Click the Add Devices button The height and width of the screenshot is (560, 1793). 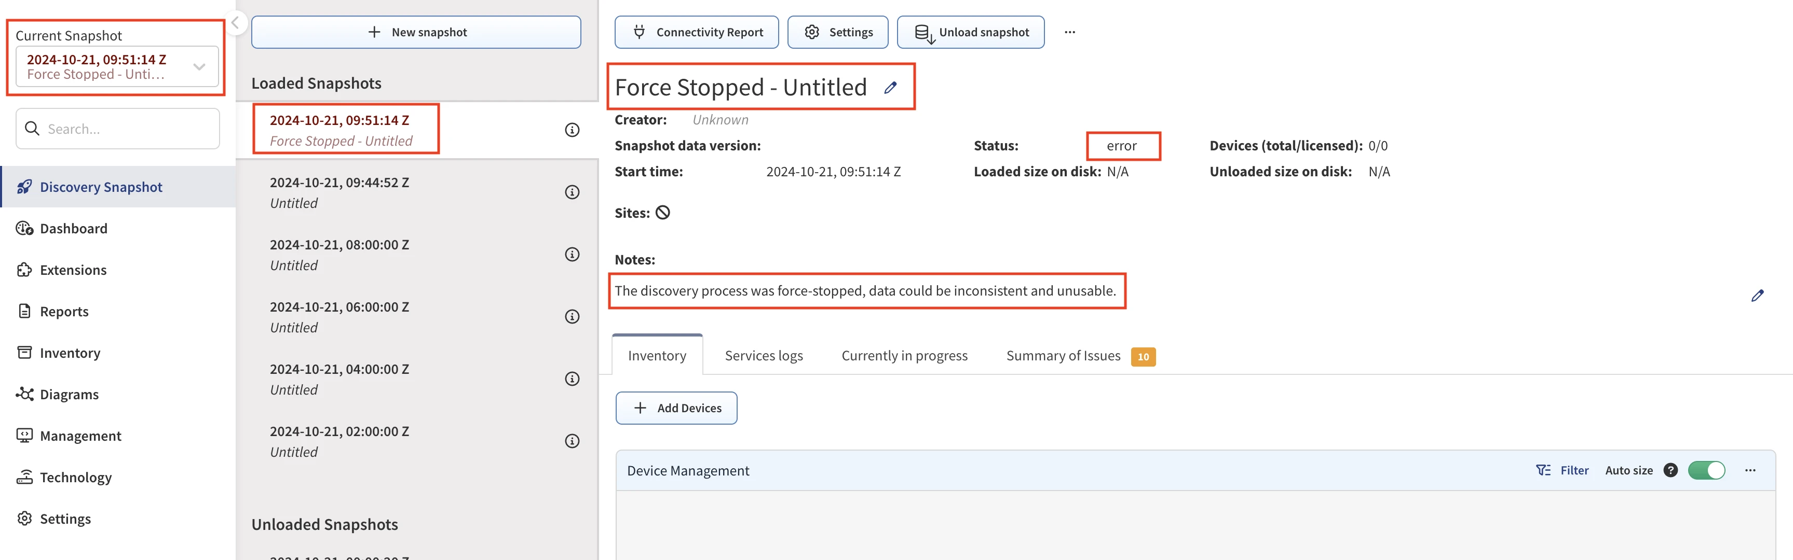(x=676, y=408)
